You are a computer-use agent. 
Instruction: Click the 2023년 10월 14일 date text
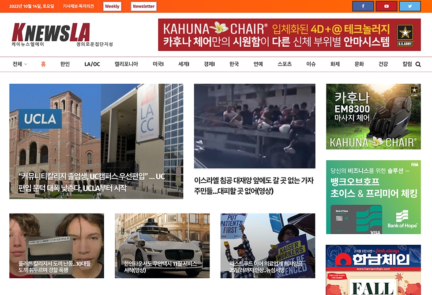click(31, 6)
